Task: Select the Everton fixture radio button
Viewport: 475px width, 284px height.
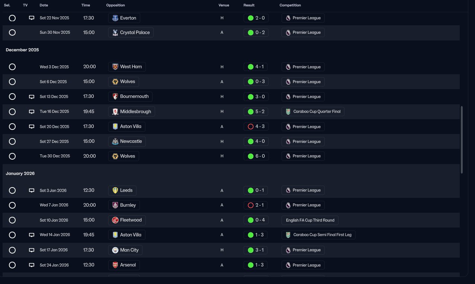Action: tap(12, 18)
